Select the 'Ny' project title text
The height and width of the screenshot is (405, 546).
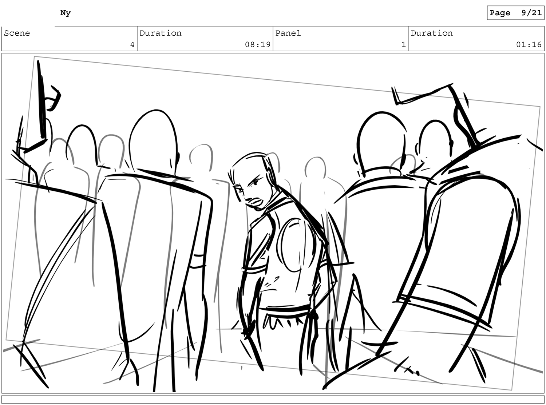[66, 13]
